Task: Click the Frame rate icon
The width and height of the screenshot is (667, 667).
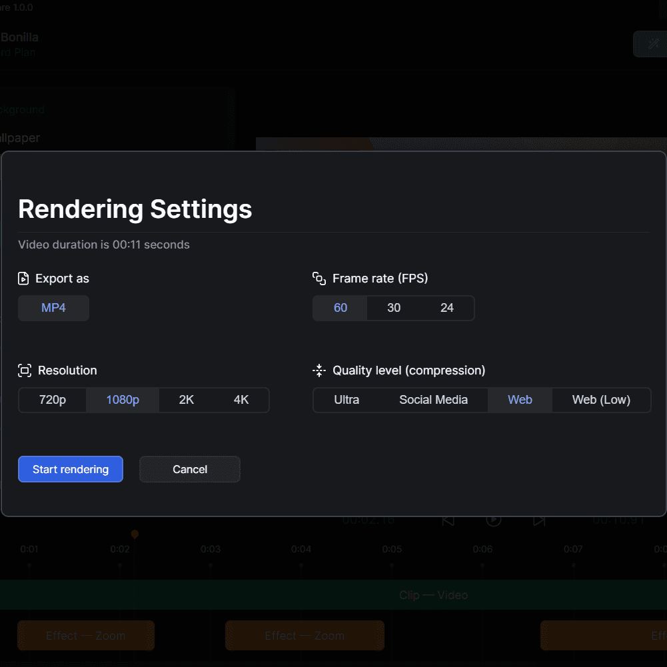Action: pyautogui.click(x=319, y=279)
